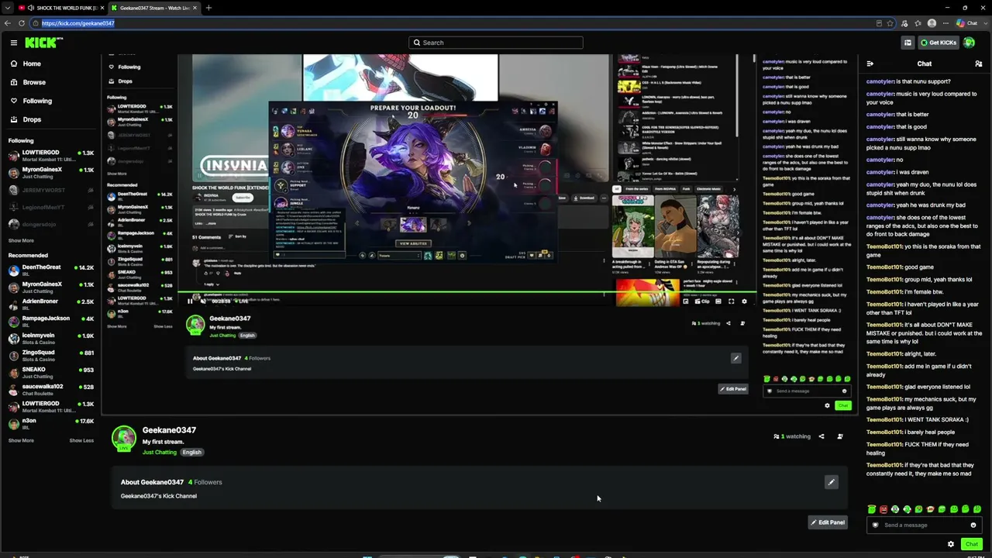Open RampageJackson channel in Recommended

51,321
